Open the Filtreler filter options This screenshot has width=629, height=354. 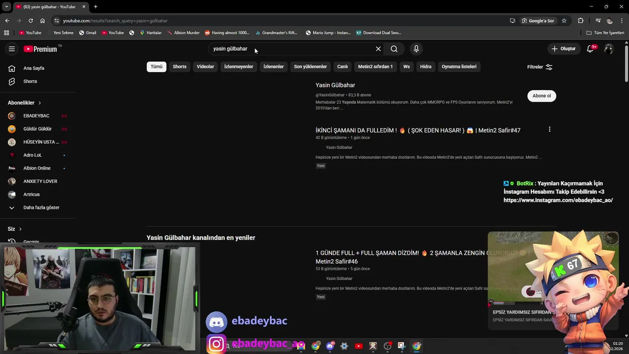click(x=540, y=67)
